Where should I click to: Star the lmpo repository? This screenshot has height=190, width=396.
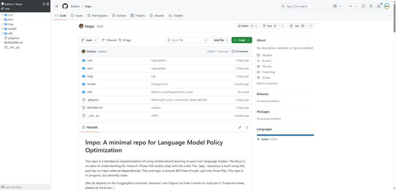[297, 26]
